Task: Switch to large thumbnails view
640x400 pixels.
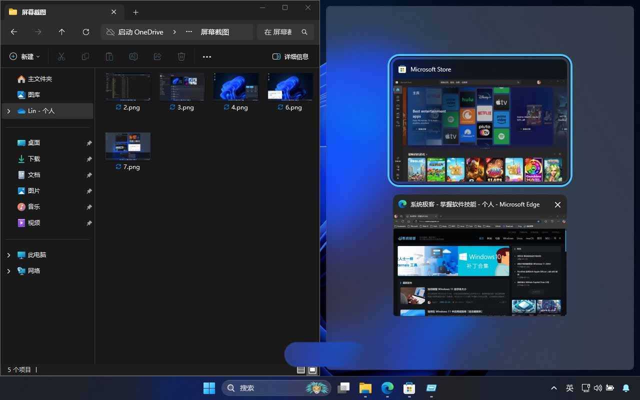Action: click(x=312, y=369)
